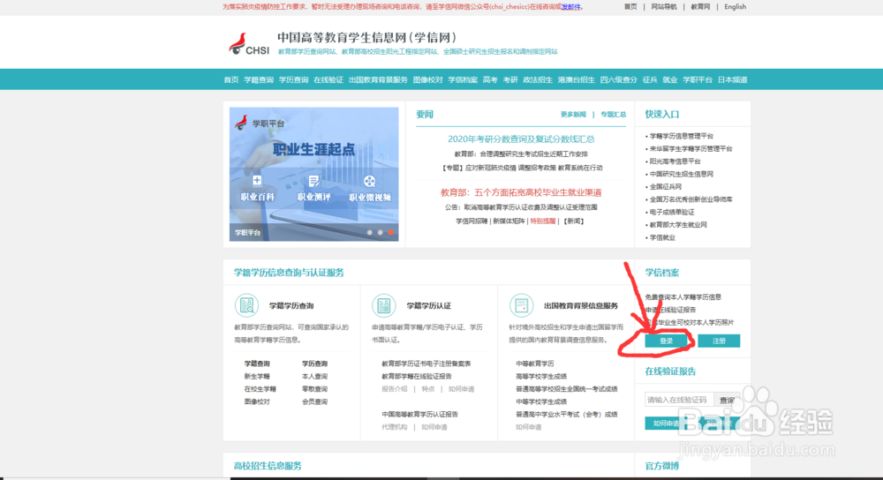Open 全国万名优秀创新创业导师库 quick link
883x480 pixels.
tap(691, 199)
